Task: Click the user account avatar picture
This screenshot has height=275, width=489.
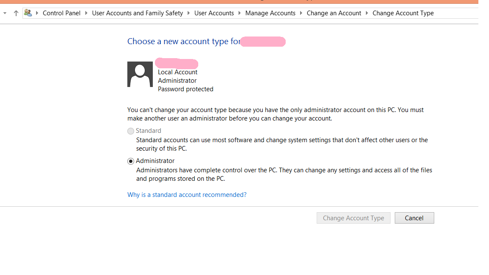Action: pyautogui.click(x=140, y=74)
